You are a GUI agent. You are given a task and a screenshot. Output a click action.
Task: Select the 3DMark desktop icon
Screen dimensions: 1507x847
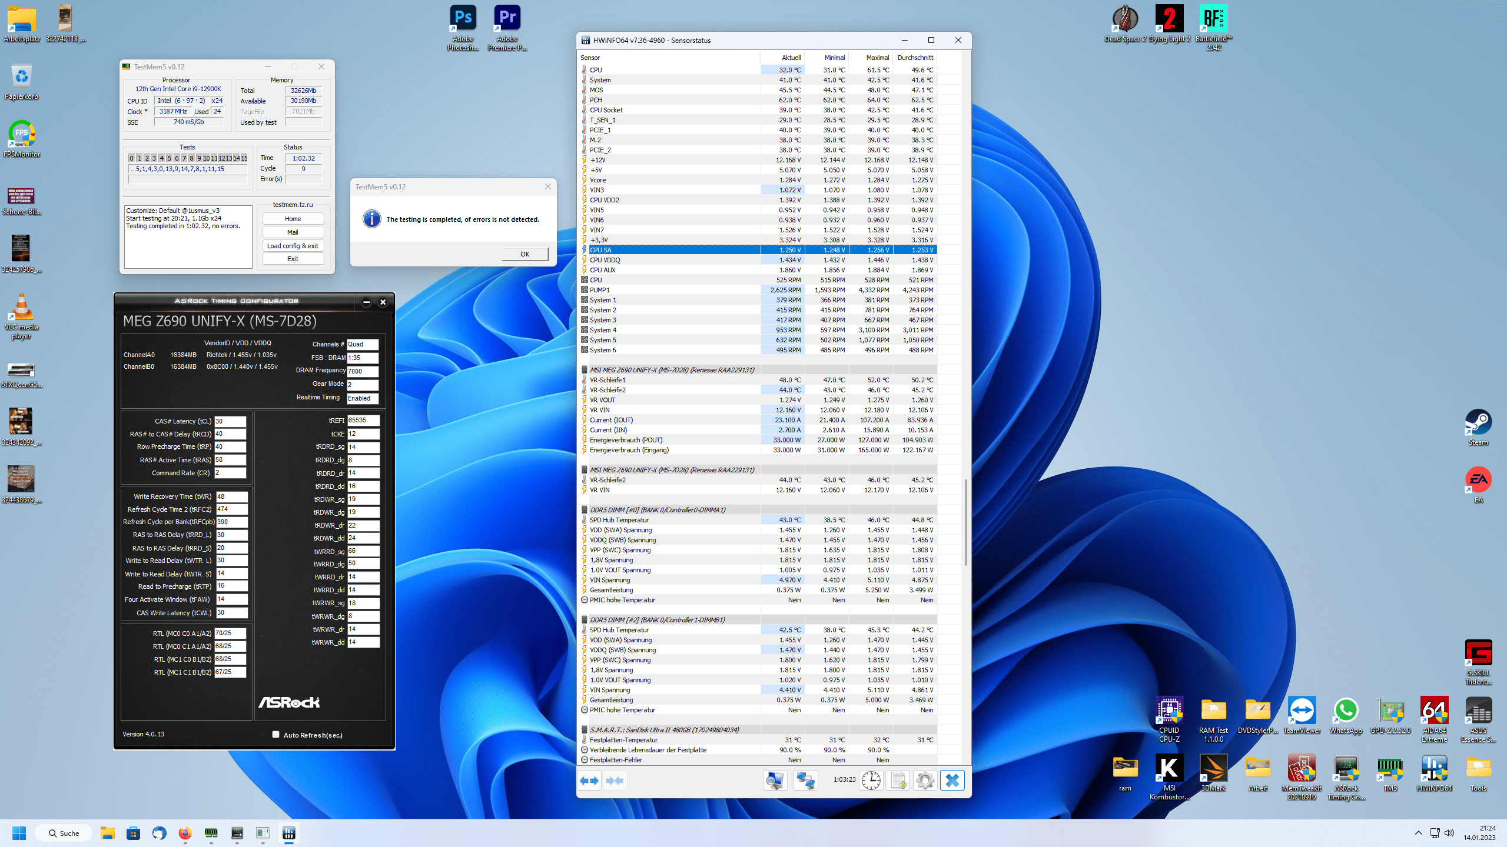point(1213,773)
